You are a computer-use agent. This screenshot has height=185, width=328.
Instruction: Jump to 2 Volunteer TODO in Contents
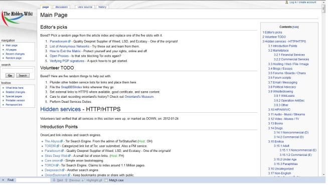274,37
